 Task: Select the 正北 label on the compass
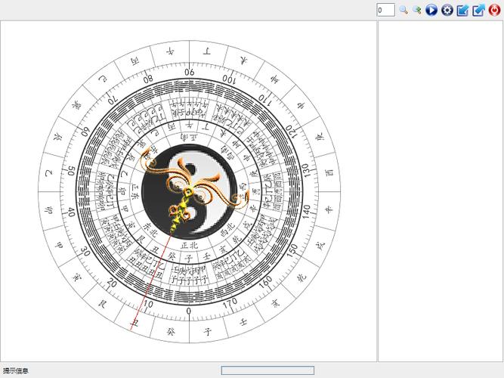(189, 245)
